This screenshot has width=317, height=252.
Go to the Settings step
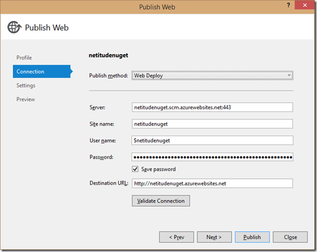[26, 85]
